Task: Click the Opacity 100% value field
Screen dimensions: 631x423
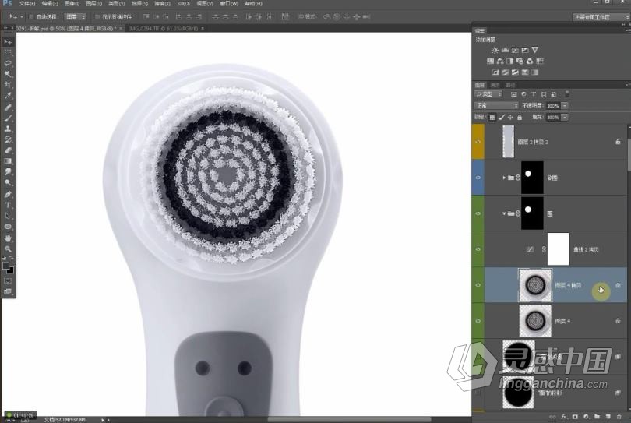Action: coord(553,106)
